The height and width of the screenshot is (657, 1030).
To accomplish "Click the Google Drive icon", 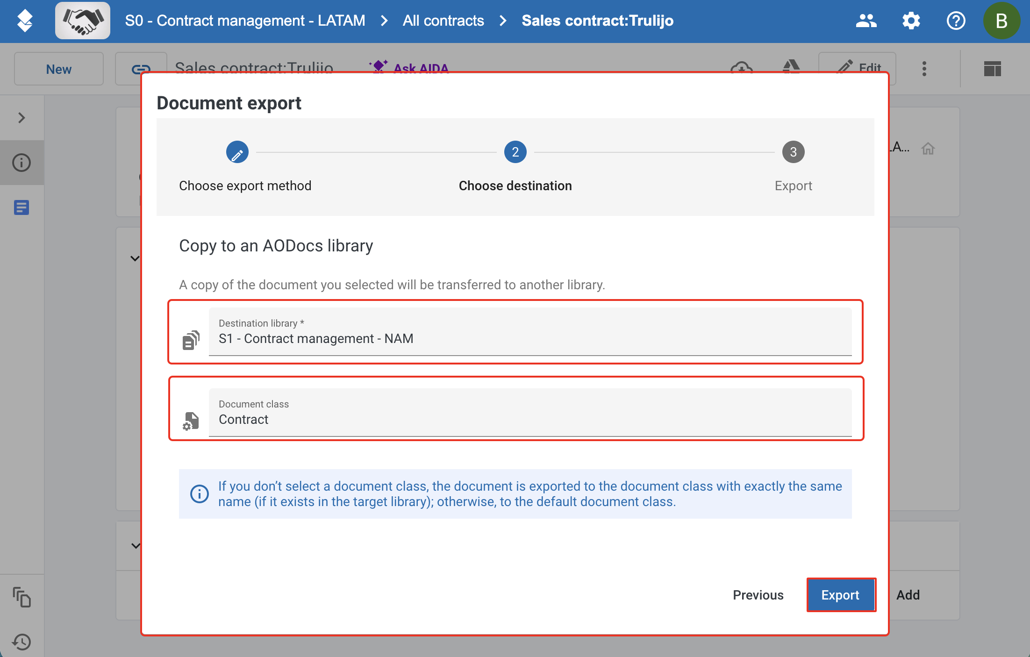I will click(x=791, y=67).
